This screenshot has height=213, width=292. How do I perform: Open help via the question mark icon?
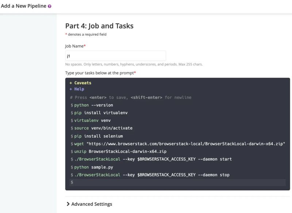coord(49,6)
